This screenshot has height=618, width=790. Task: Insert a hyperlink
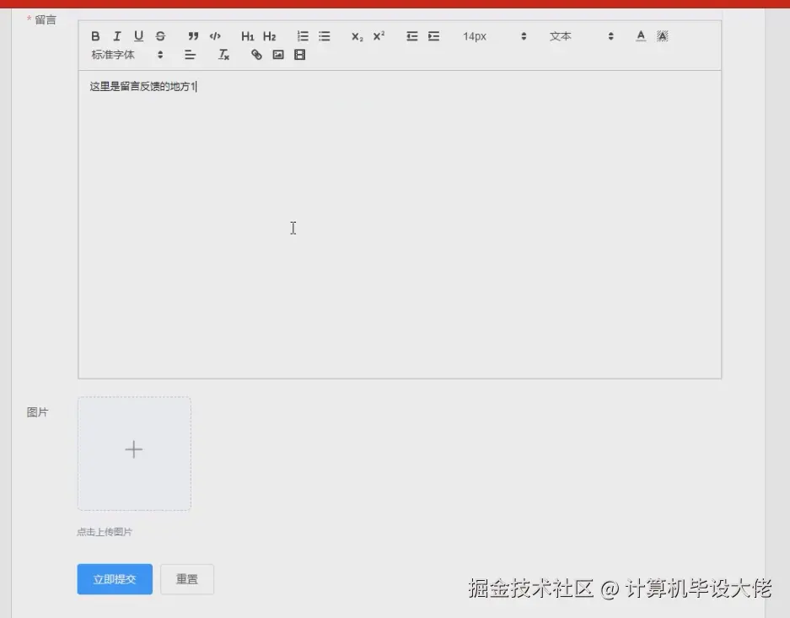coord(255,55)
